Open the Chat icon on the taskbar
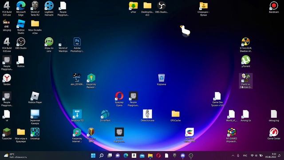284x160 pixels. click(118, 156)
